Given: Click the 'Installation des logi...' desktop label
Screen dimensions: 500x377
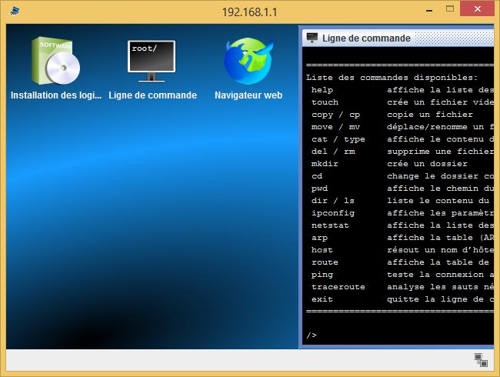Looking at the screenshot, I should [56, 95].
